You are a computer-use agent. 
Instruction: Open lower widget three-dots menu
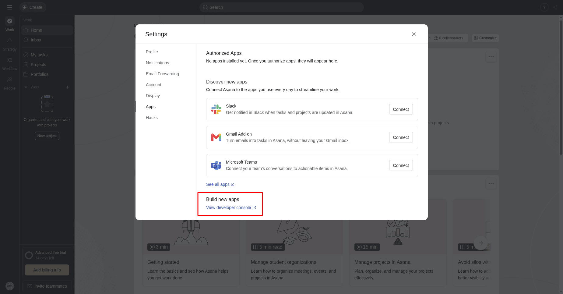[x=491, y=183]
